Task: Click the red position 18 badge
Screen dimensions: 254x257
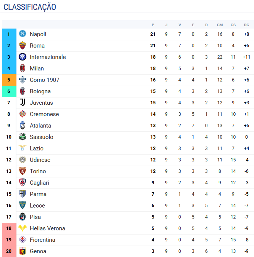Action: (x=9, y=228)
